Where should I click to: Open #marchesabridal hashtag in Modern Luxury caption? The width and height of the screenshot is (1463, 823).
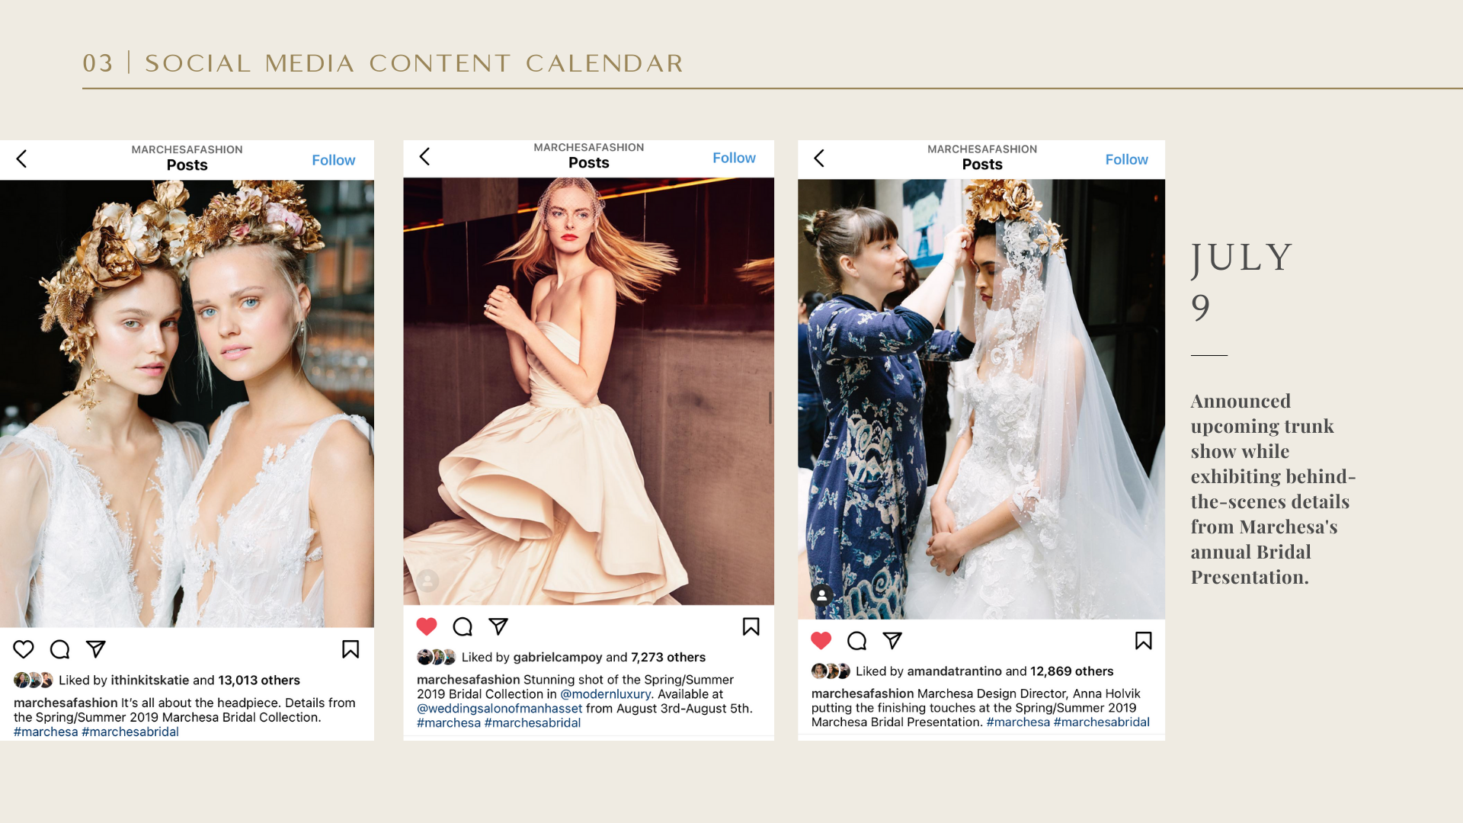(533, 722)
